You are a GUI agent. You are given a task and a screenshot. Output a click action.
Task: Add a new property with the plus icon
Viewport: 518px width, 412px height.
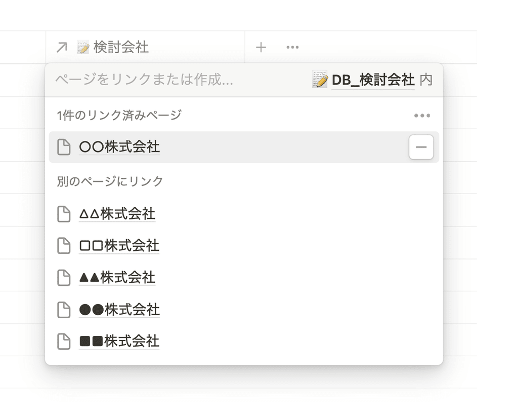[x=261, y=47]
